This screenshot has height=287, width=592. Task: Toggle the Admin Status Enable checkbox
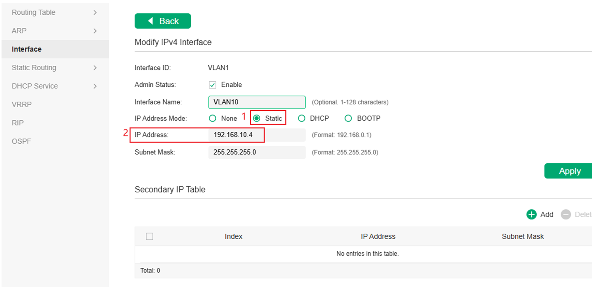pyautogui.click(x=212, y=85)
